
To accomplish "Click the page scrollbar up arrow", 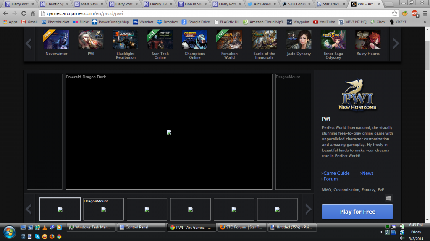I will (x=427, y=29).
